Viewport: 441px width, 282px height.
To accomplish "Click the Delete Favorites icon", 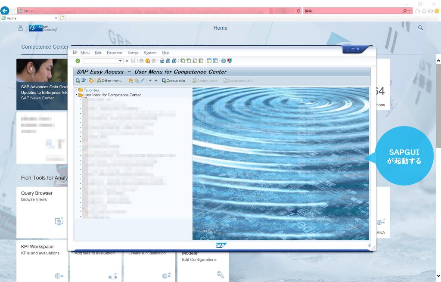I will [137, 81].
